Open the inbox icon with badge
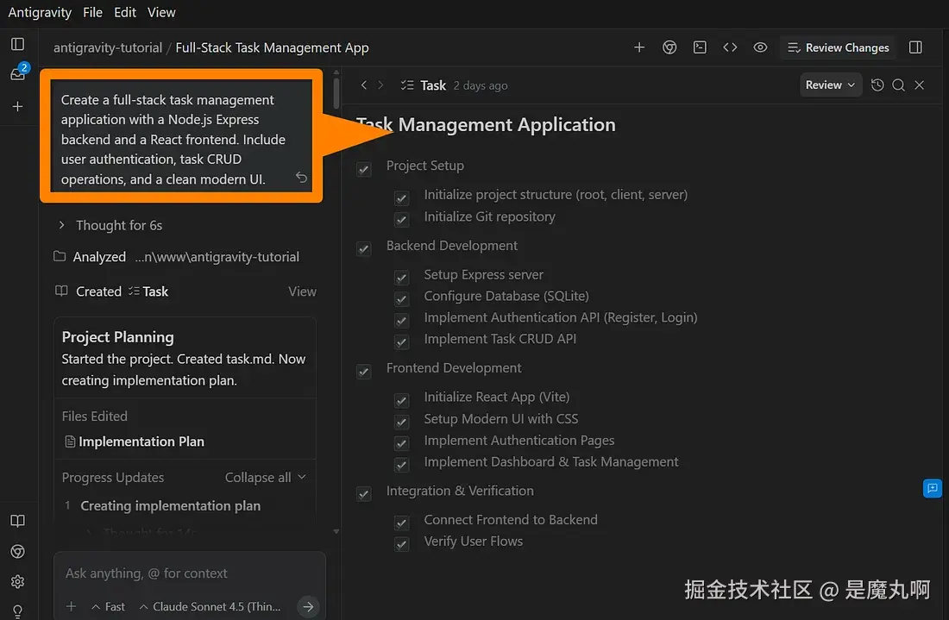949x620 pixels. coord(17,74)
